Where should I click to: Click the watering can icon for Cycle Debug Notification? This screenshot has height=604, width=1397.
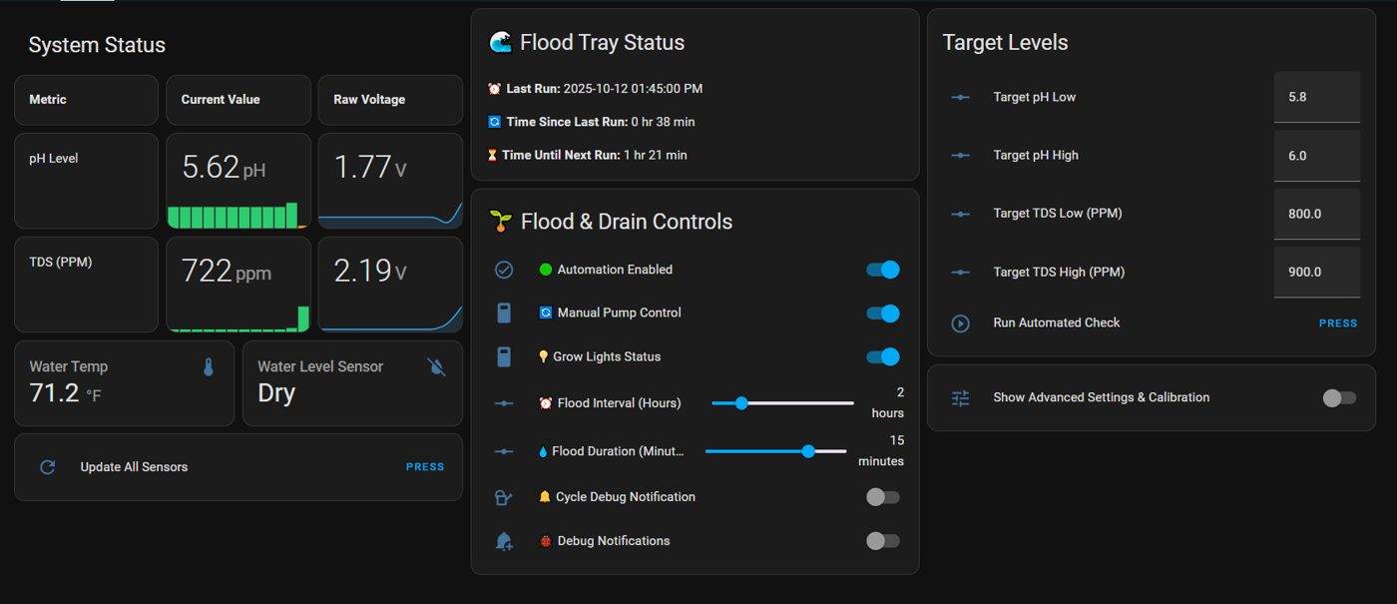504,497
